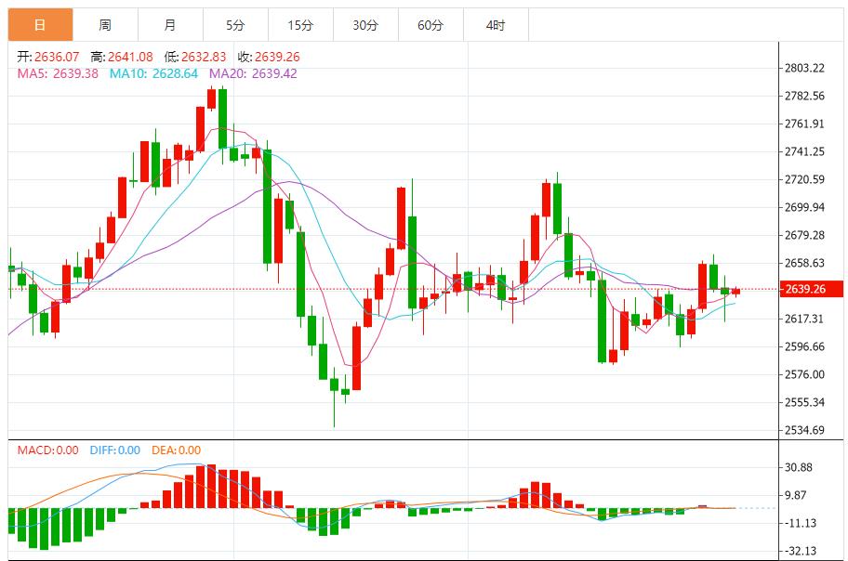The image size is (848, 561).
Task: Click the 2803.22 price axis label
Action: point(805,68)
